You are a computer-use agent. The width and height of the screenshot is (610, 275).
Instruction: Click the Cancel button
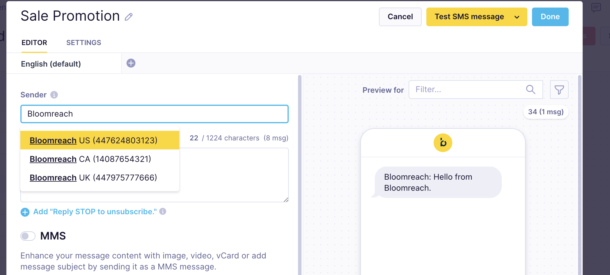coord(400,17)
